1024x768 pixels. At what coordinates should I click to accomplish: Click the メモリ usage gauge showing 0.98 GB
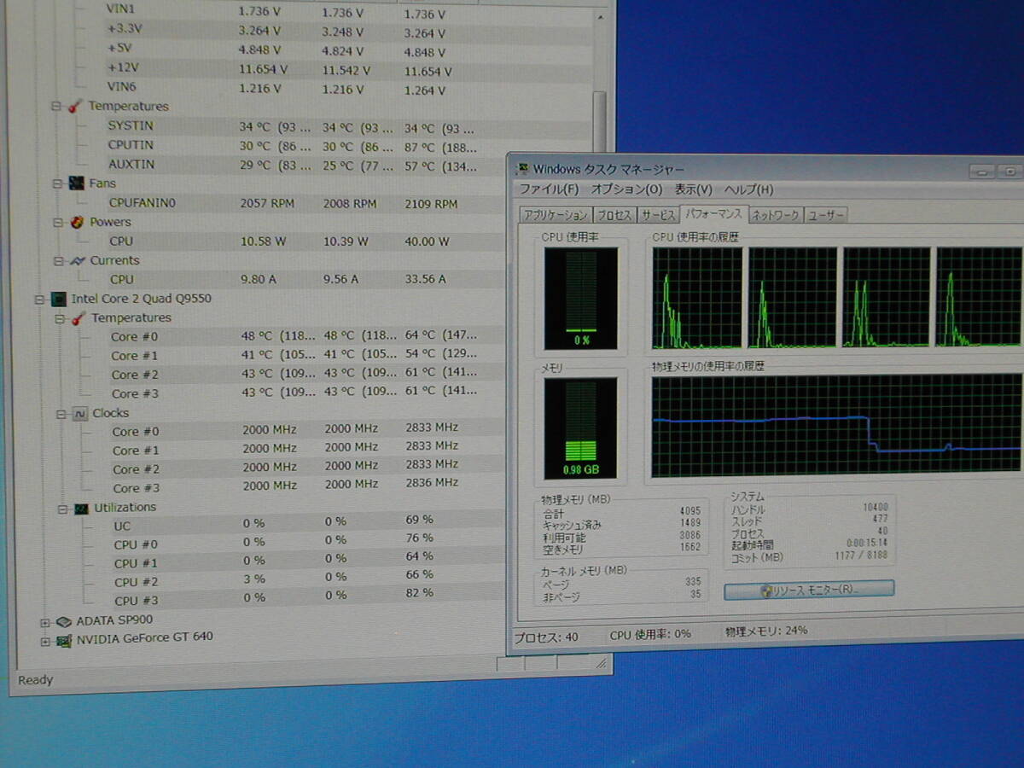click(580, 429)
